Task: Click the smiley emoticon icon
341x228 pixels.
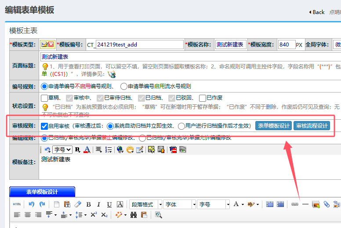Action: (130, 150)
